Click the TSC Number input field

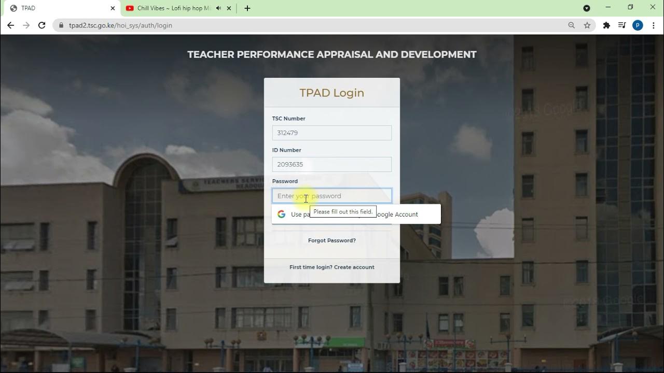click(x=331, y=133)
